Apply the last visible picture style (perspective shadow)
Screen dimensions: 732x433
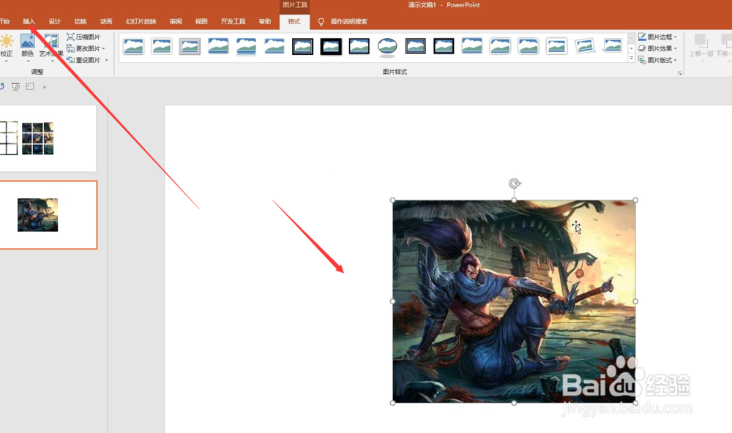pyautogui.click(x=613, y=46)
